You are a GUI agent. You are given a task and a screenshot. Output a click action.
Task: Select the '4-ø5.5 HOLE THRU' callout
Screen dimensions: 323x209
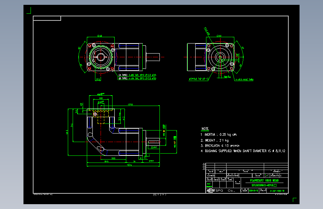(x=244, y=80)
